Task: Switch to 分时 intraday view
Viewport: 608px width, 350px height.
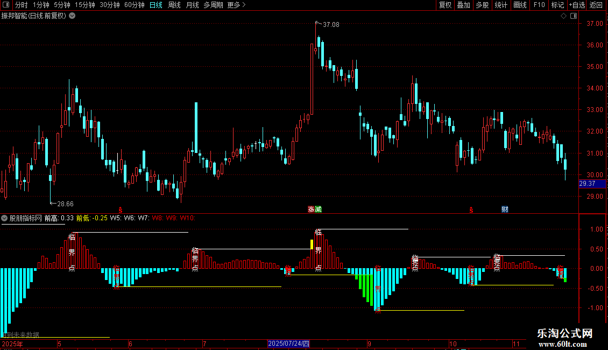Action: pyautogui.click(x=22, y=5)
